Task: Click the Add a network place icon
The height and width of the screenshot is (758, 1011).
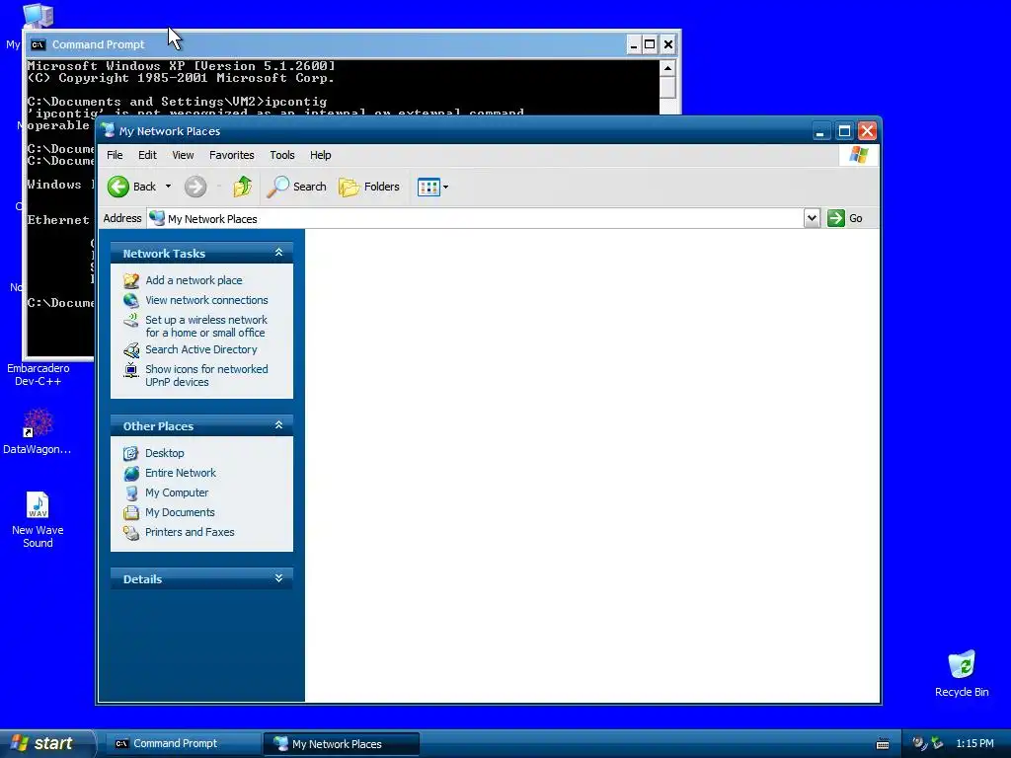Action: coord(131,281)
